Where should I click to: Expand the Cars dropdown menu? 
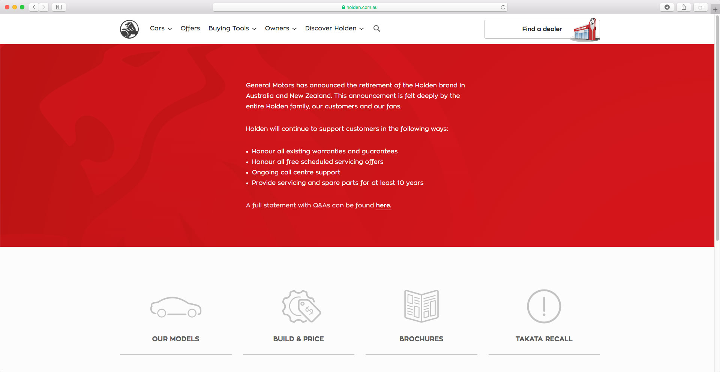coord(161,28)
